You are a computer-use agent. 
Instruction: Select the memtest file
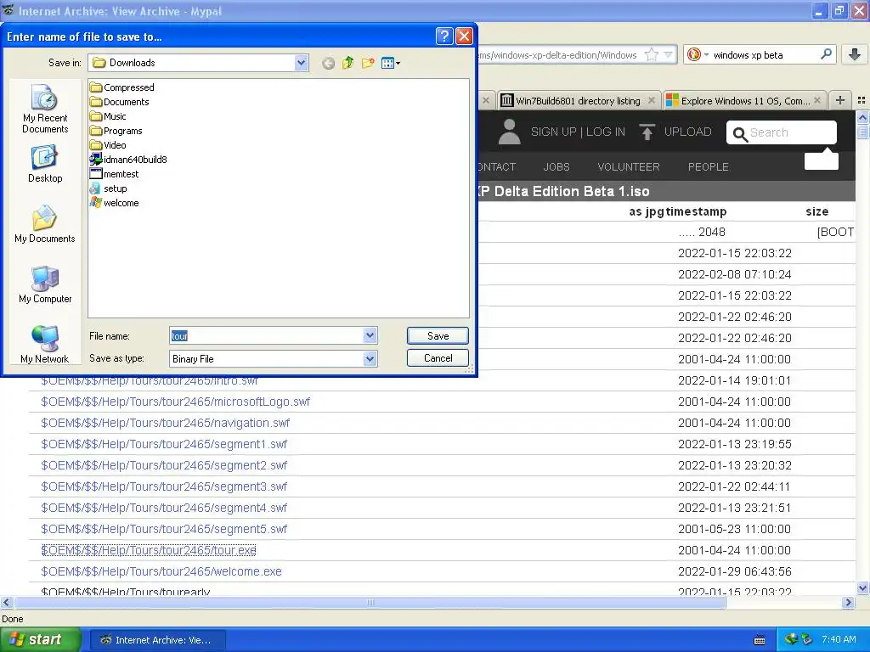pyautogui.click(x=115, y=174)
